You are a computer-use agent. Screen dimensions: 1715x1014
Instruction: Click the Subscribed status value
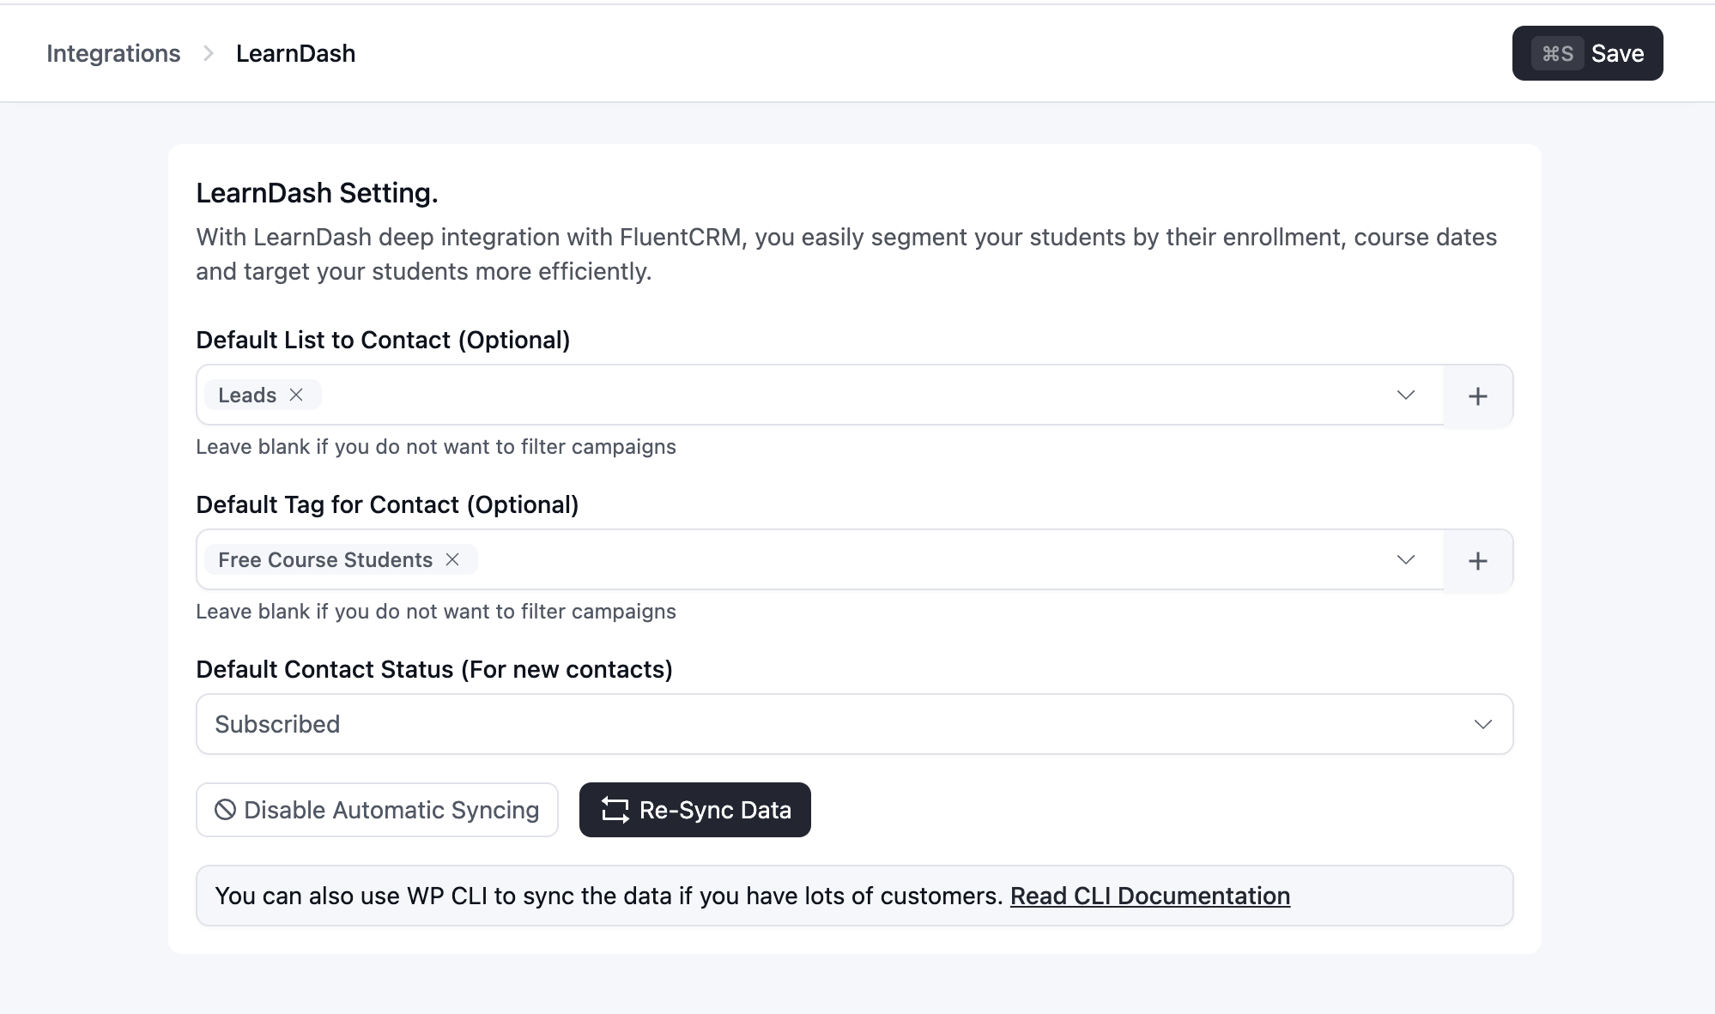(277, 724)
